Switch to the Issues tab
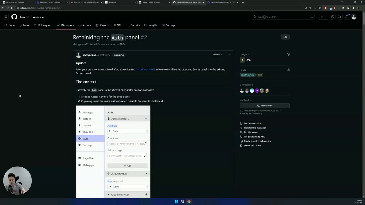The width and height of the screenshot is (365, 205). coord(24,25)
